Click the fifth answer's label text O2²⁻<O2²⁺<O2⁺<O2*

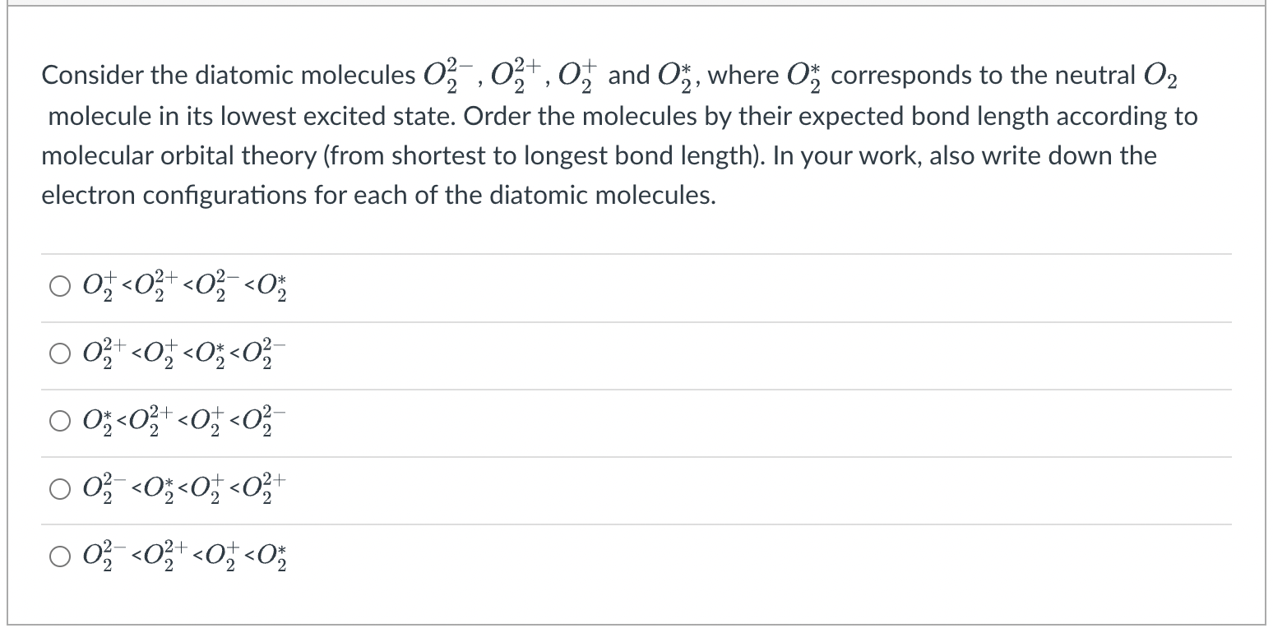185,558
